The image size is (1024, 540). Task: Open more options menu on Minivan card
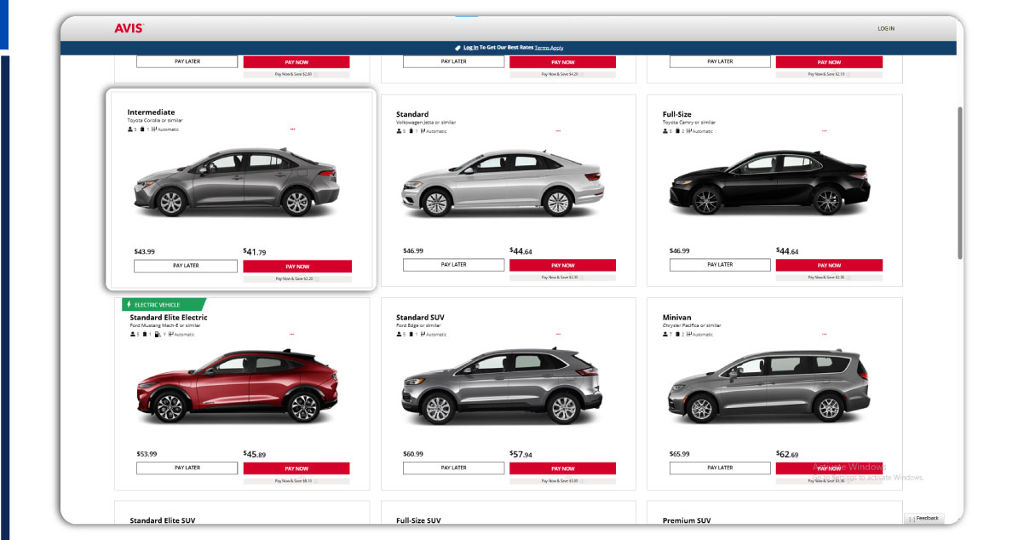pos(823,333)
